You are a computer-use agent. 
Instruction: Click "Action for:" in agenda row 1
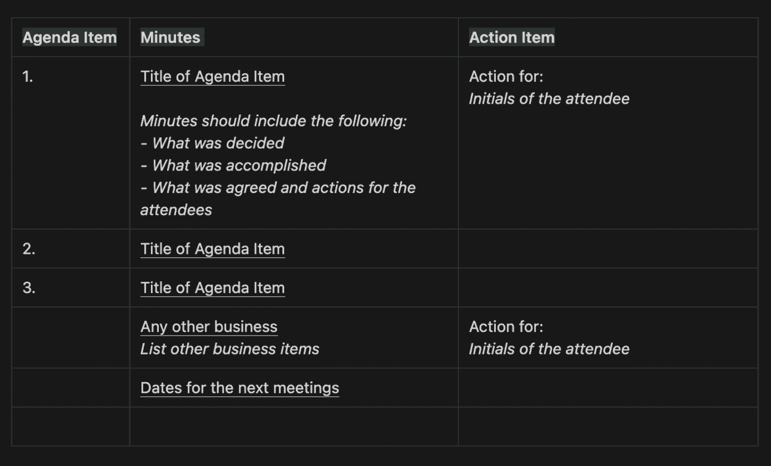(506, 77)
